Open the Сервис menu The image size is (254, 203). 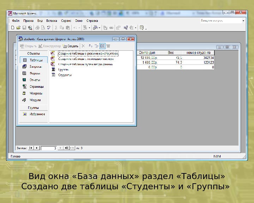[66, 21]
